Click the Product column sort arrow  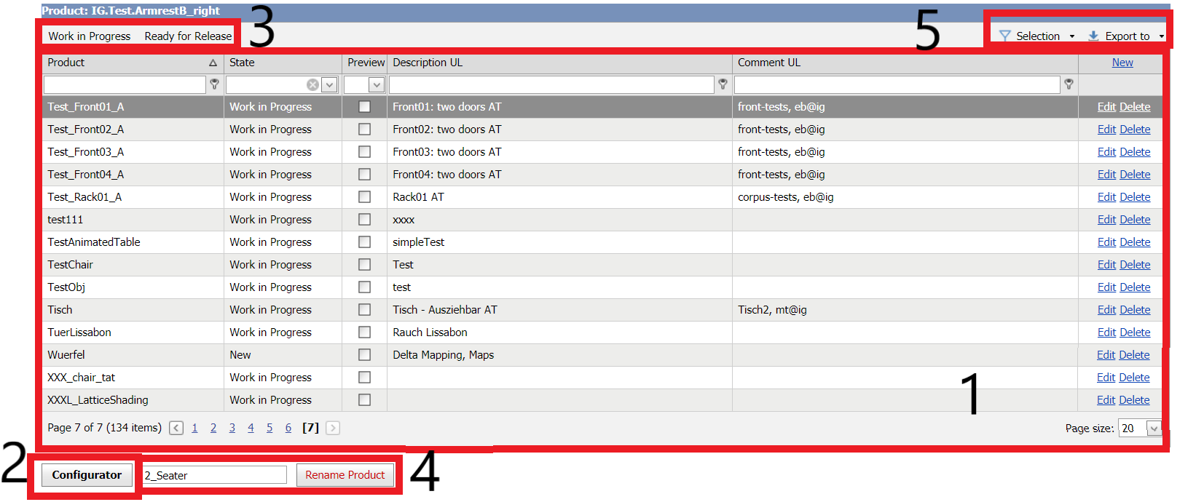point(213,63)
